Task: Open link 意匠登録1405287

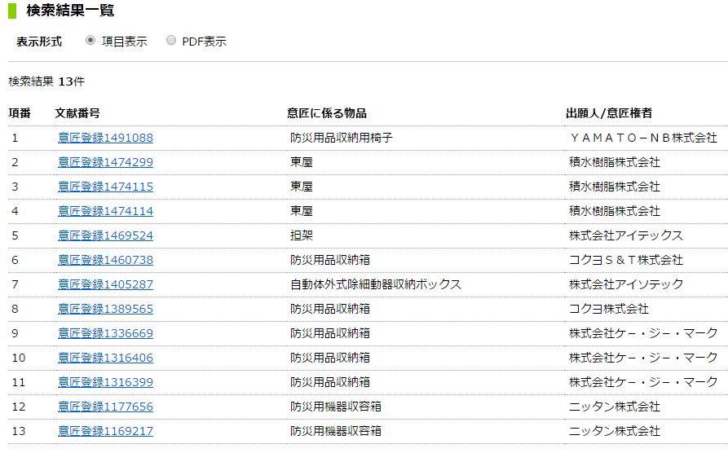Action: pos(105,284)
